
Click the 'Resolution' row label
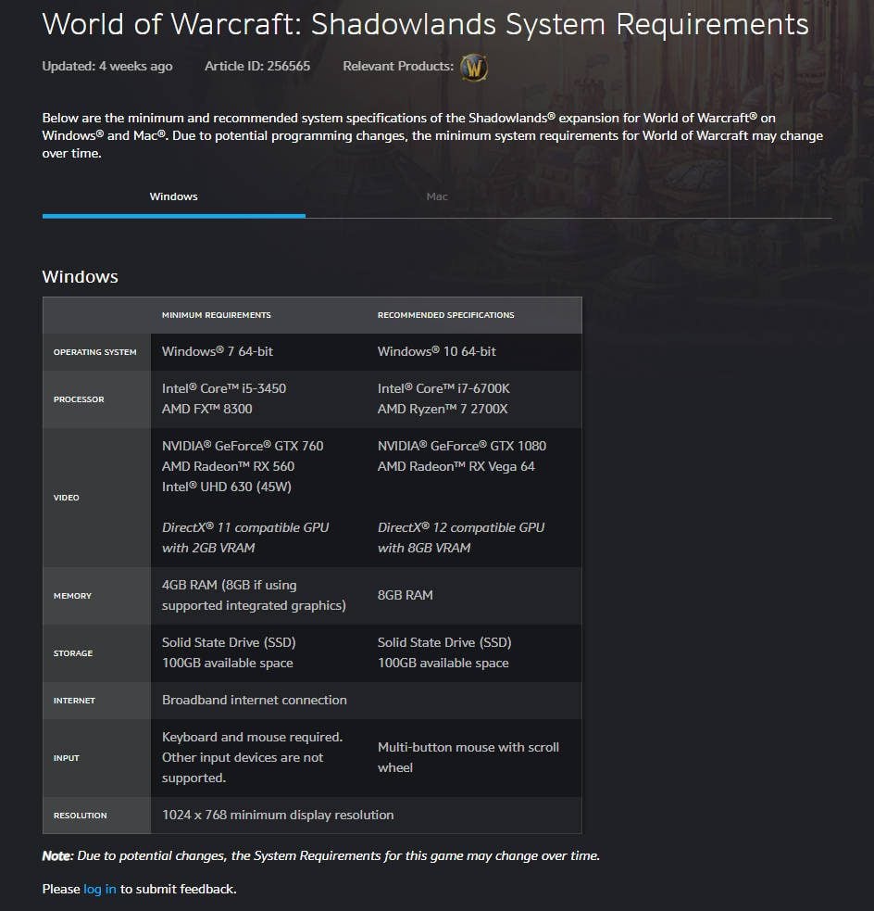tap(81, 816)
